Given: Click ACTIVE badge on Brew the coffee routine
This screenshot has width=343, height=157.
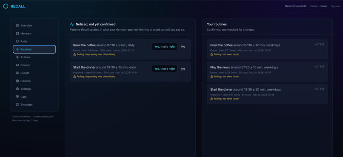Looking at the screenshot, I should click(x=320, y=45).
